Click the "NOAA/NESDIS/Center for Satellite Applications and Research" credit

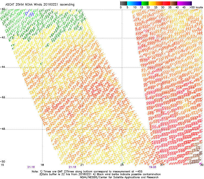point(119,177)
